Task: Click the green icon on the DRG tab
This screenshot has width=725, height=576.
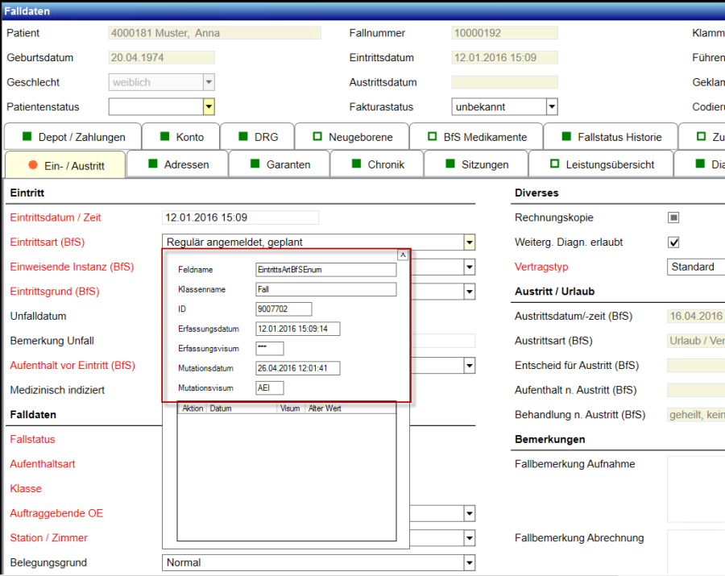Action: point(242,137)
